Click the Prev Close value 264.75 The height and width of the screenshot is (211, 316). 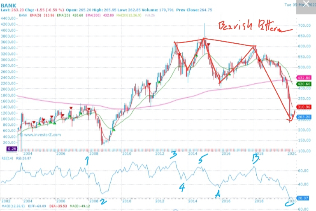[x=206, y=10]
